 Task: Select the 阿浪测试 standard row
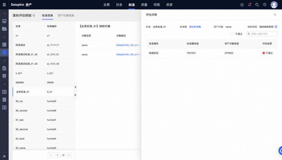[20, 45]
